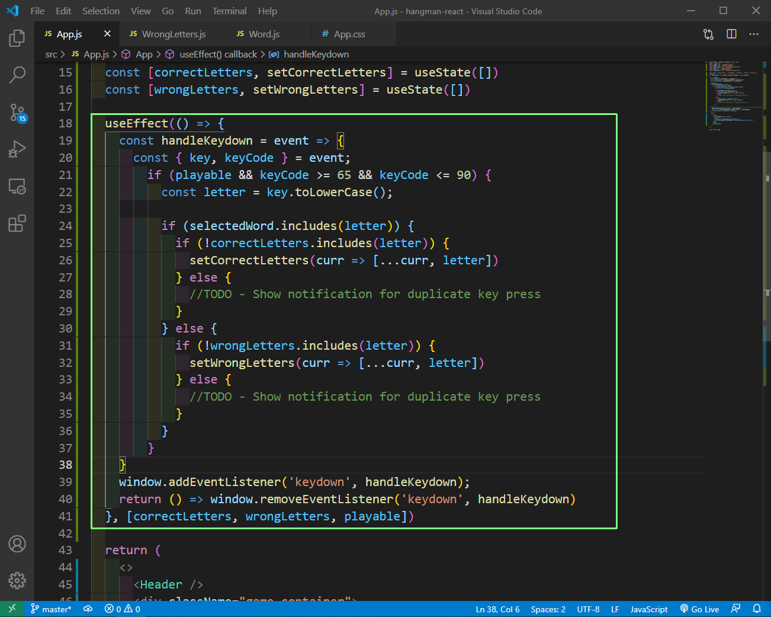Click the TODO comment on line 28
Image resolution: width=771 pixels, height=617 pixels.
(365, 295)
